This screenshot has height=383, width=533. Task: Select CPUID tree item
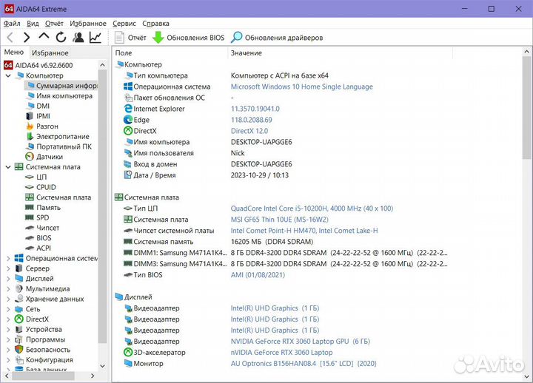pos(41,187)
